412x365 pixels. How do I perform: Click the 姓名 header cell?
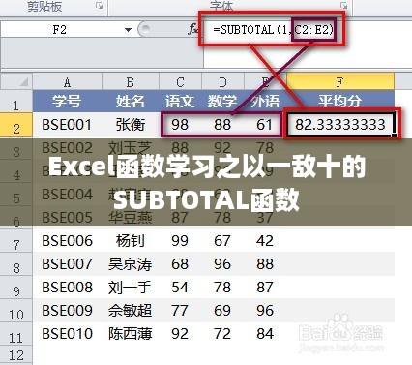130,102
